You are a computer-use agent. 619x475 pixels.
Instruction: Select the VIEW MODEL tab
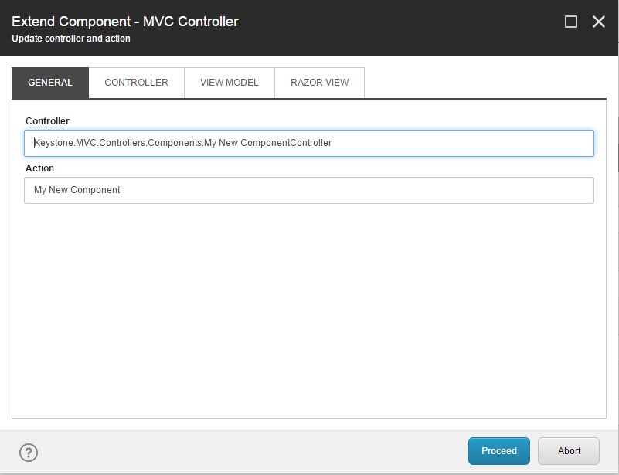229,83
